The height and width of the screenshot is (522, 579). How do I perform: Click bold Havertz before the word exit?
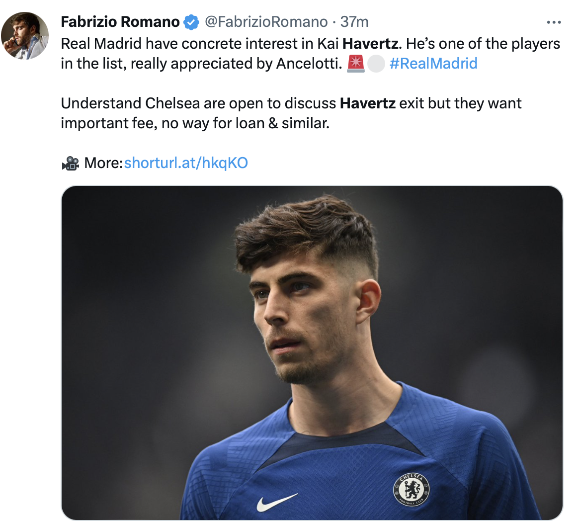point(367,103)
